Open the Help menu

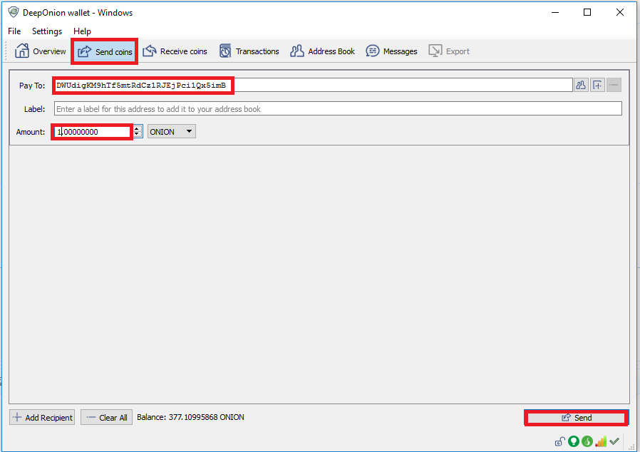(82, 31)
